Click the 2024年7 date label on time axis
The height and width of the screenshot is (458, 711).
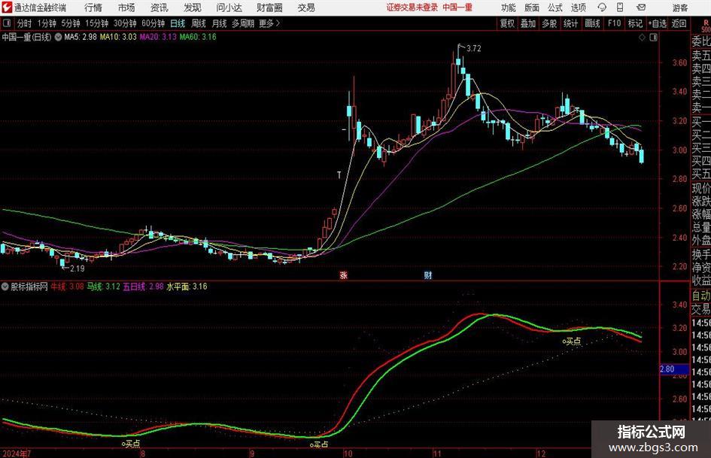pyautogui.click(x=17, y=453)
